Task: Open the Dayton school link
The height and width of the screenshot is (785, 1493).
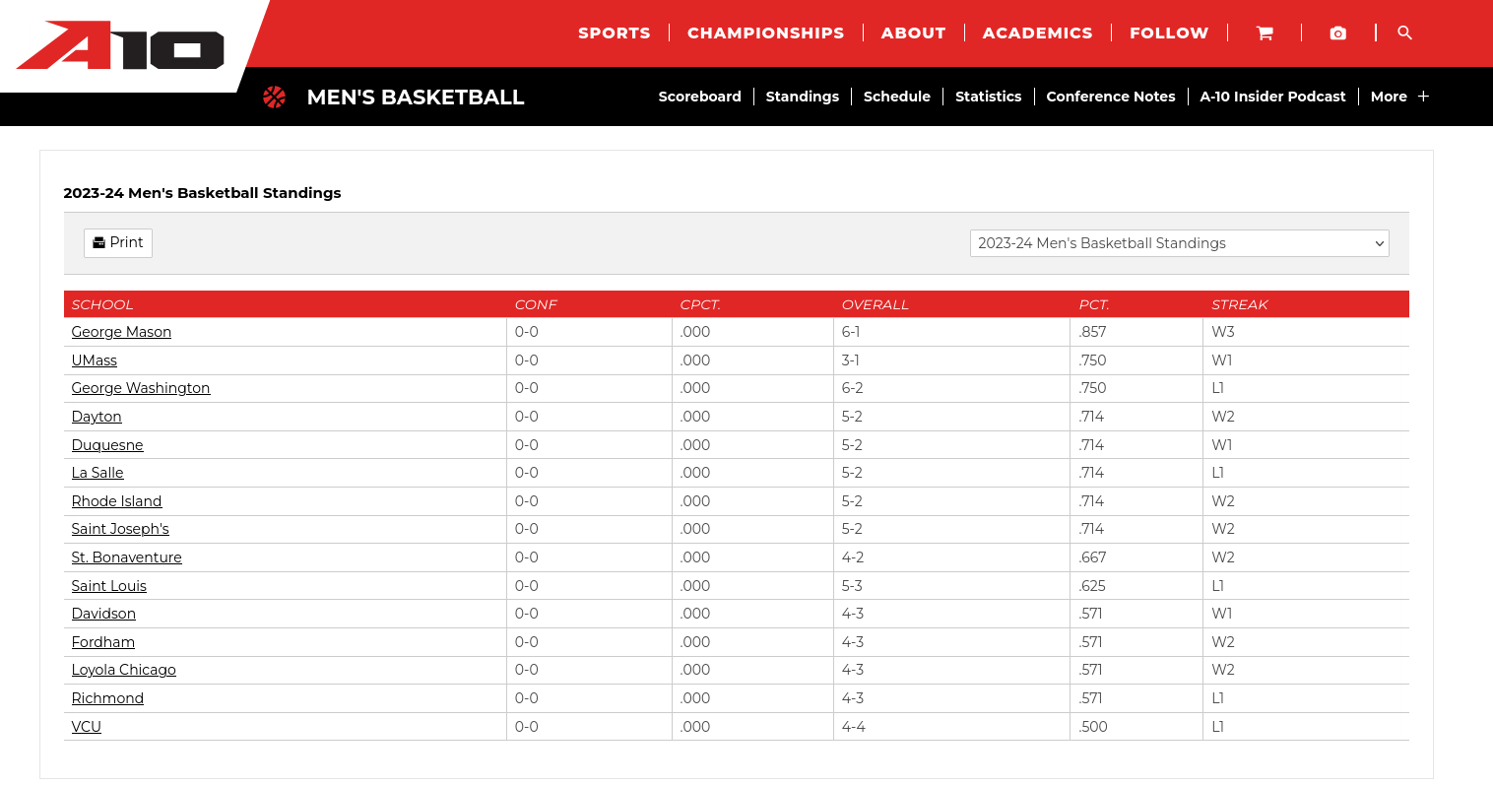Action: coord(97,417)
